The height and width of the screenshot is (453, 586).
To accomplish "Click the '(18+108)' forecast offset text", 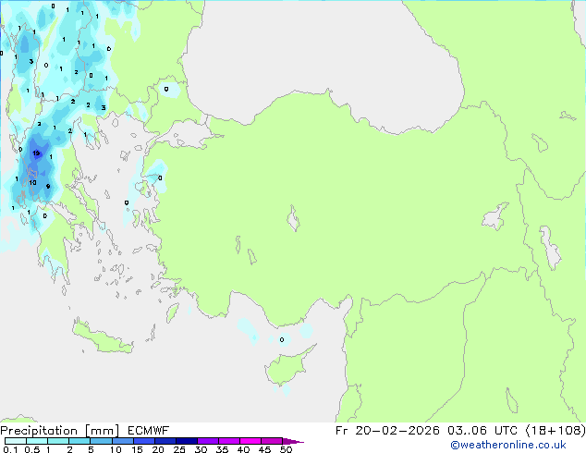I will pos(555,431).
